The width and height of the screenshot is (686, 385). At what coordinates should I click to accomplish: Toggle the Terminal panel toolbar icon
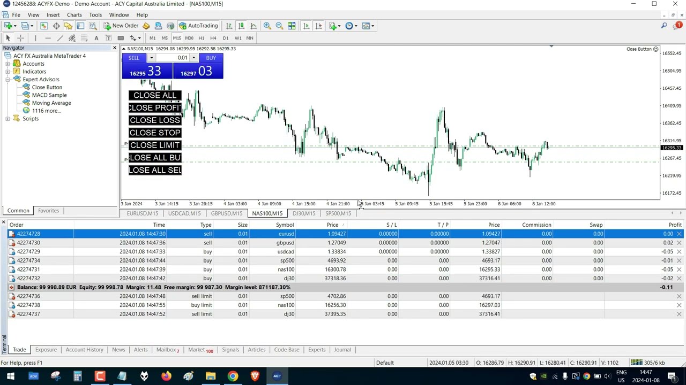pyautogui.click(x=80, y=26)
